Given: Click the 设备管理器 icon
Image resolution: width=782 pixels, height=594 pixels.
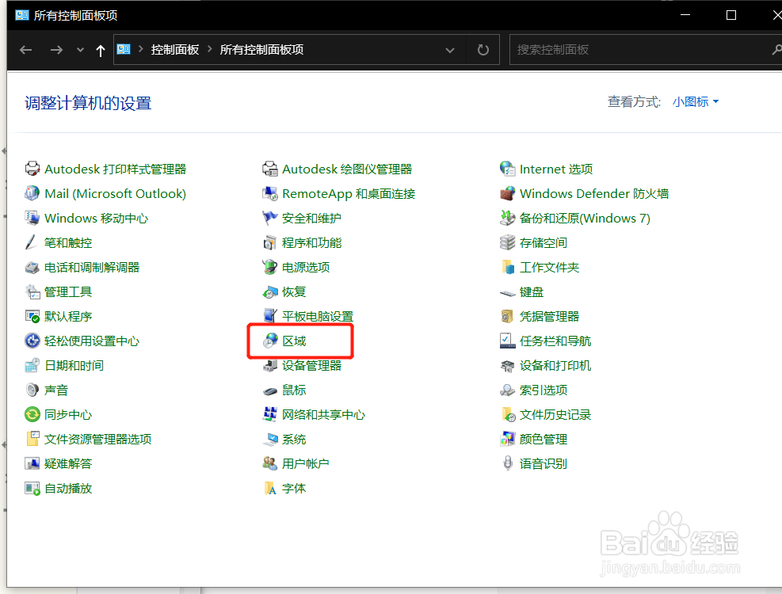Looking at the screenshot, I should 270,366.
